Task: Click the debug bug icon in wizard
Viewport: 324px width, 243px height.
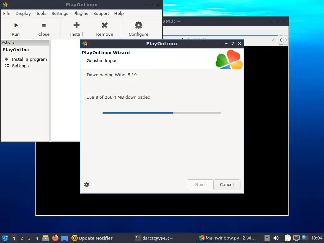Action: point(87,184)
